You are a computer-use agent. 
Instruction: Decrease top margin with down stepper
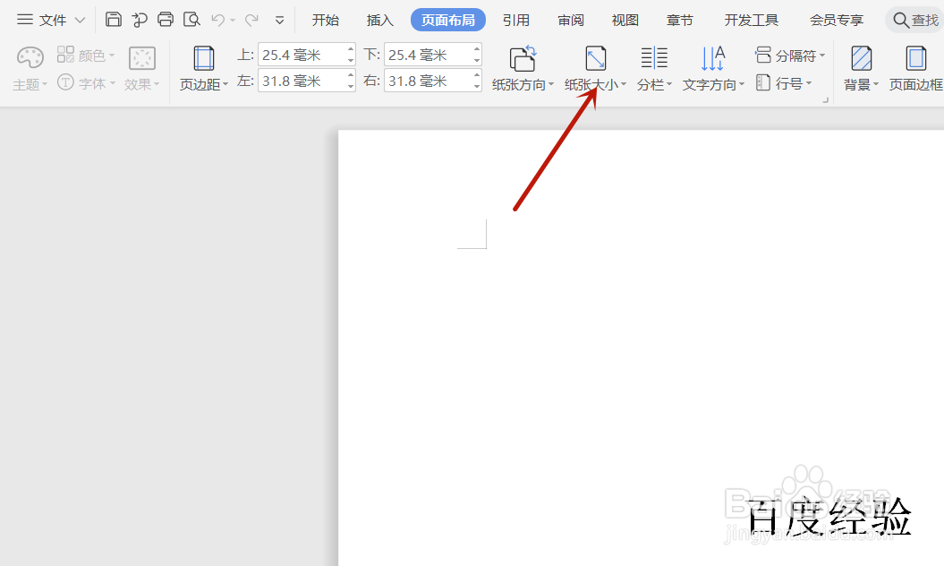pos(351,60)
